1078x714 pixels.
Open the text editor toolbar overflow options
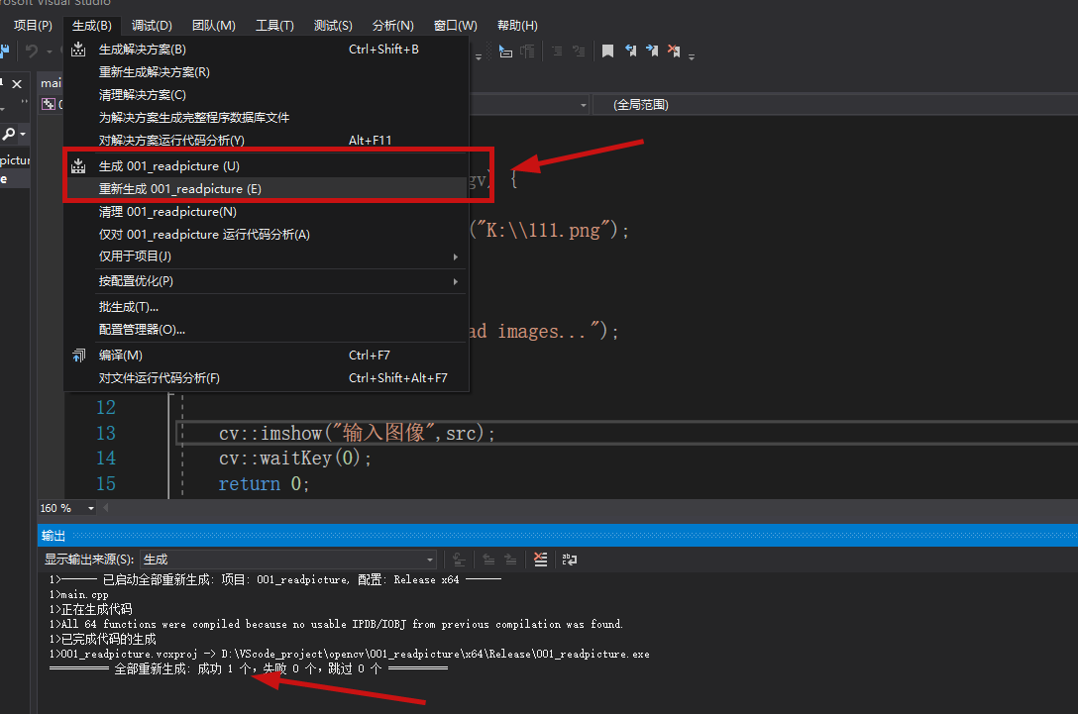click(x=692, y=55)
